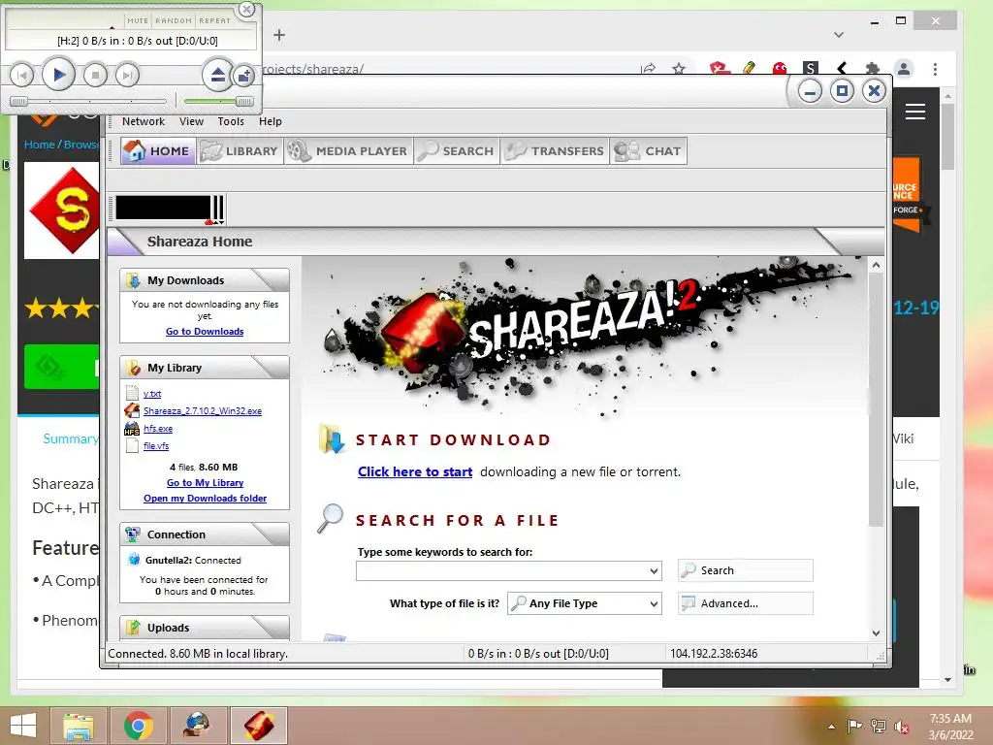Toggle REPEAT in the remote player
993x745 pixels.
[x=214, y=20]
